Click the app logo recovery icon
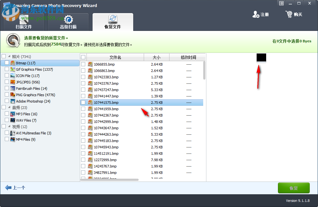Screen dimensions: 318x207 (13, 41)
